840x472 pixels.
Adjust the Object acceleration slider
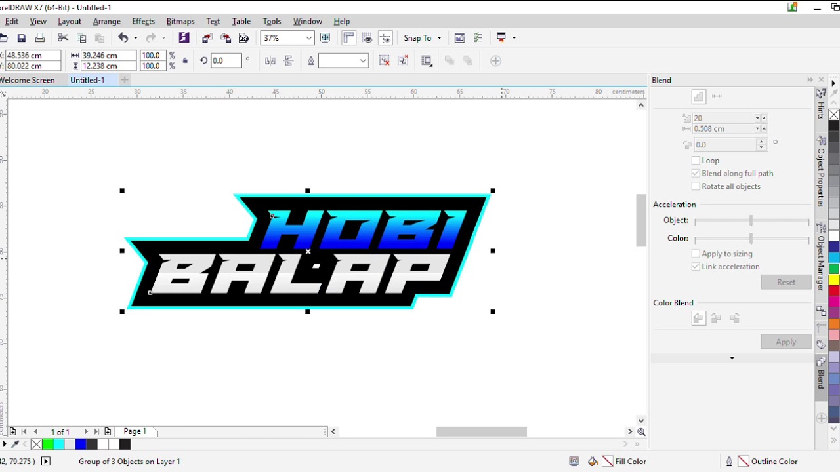(751, 221)
